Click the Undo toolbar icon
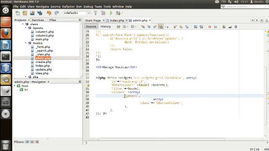This screenshot has height=151, width=269. pos(49,13)
